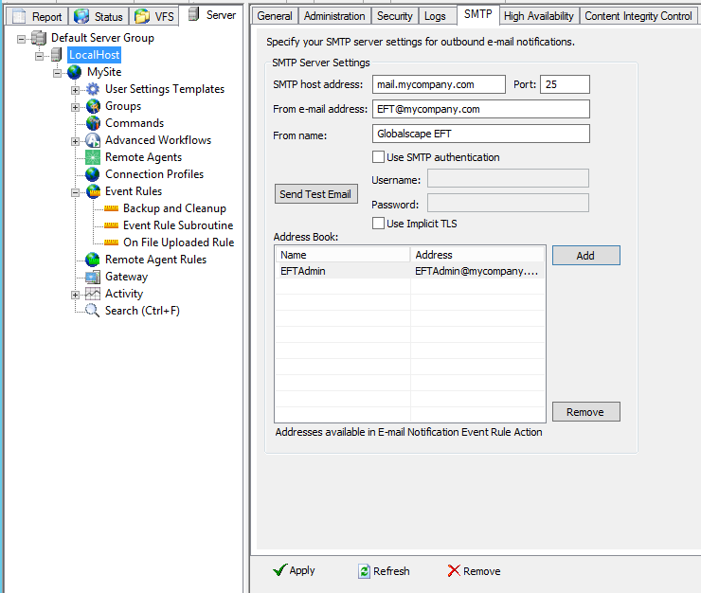The image size is (701, 593).
Task: Click the Server tab server icon
Action: pyautogui.click(x=193, y=14)
